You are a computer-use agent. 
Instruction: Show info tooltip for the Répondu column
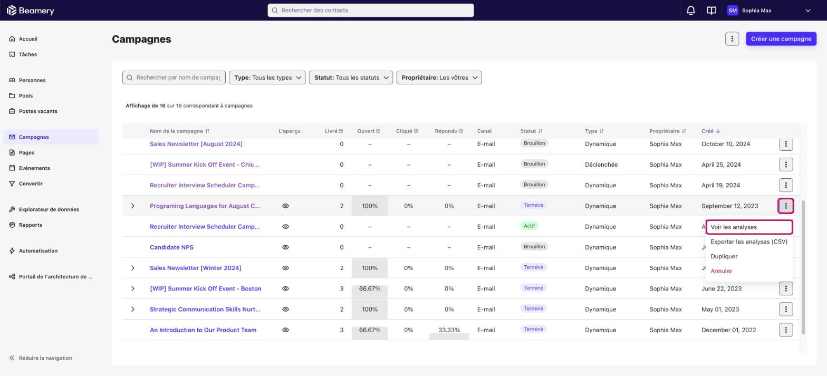[x=461, y=131]
